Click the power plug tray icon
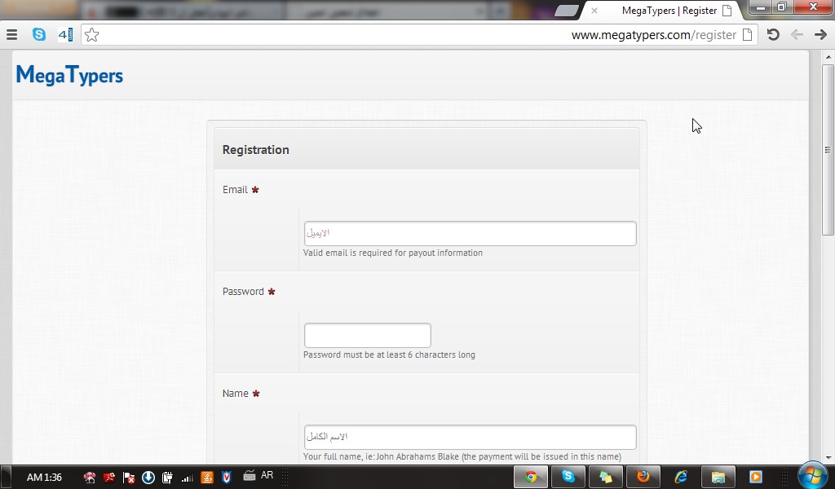 tap(167, 478)
